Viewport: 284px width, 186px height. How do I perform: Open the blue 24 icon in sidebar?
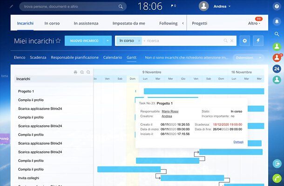pyautogui.click(x=277, y=69)
